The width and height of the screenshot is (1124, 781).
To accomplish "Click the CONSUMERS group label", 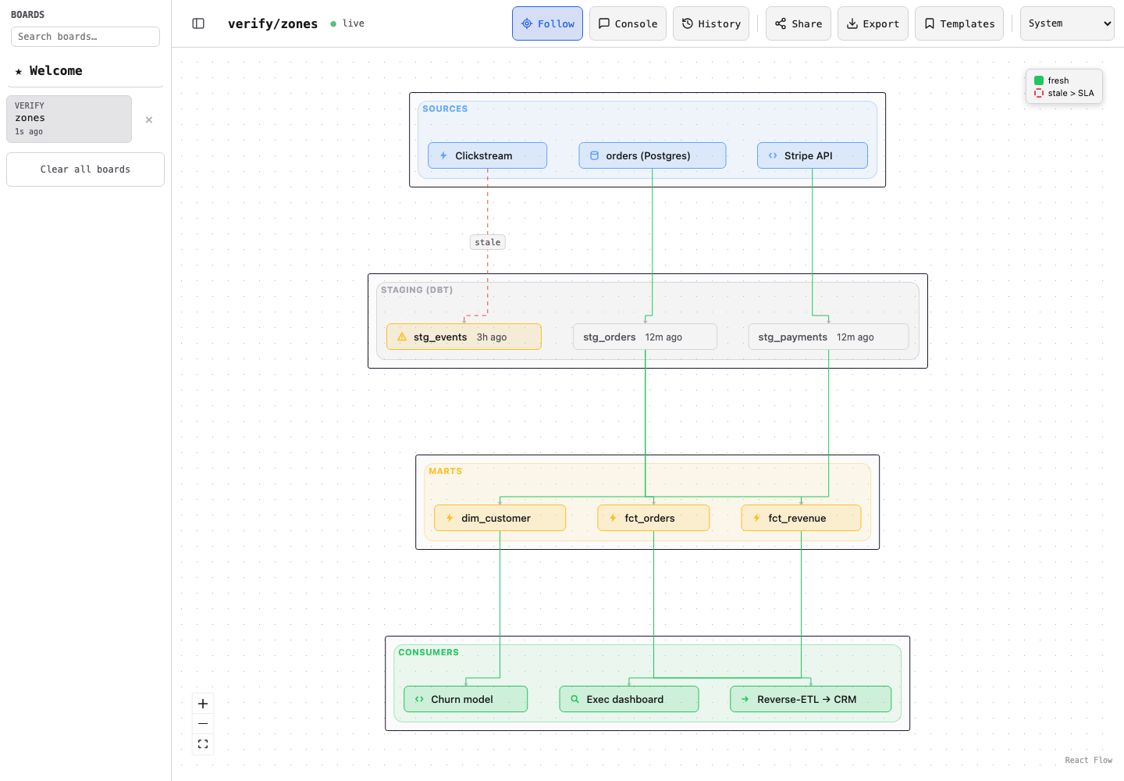I will pyautogui.click(x=429, y=652).
